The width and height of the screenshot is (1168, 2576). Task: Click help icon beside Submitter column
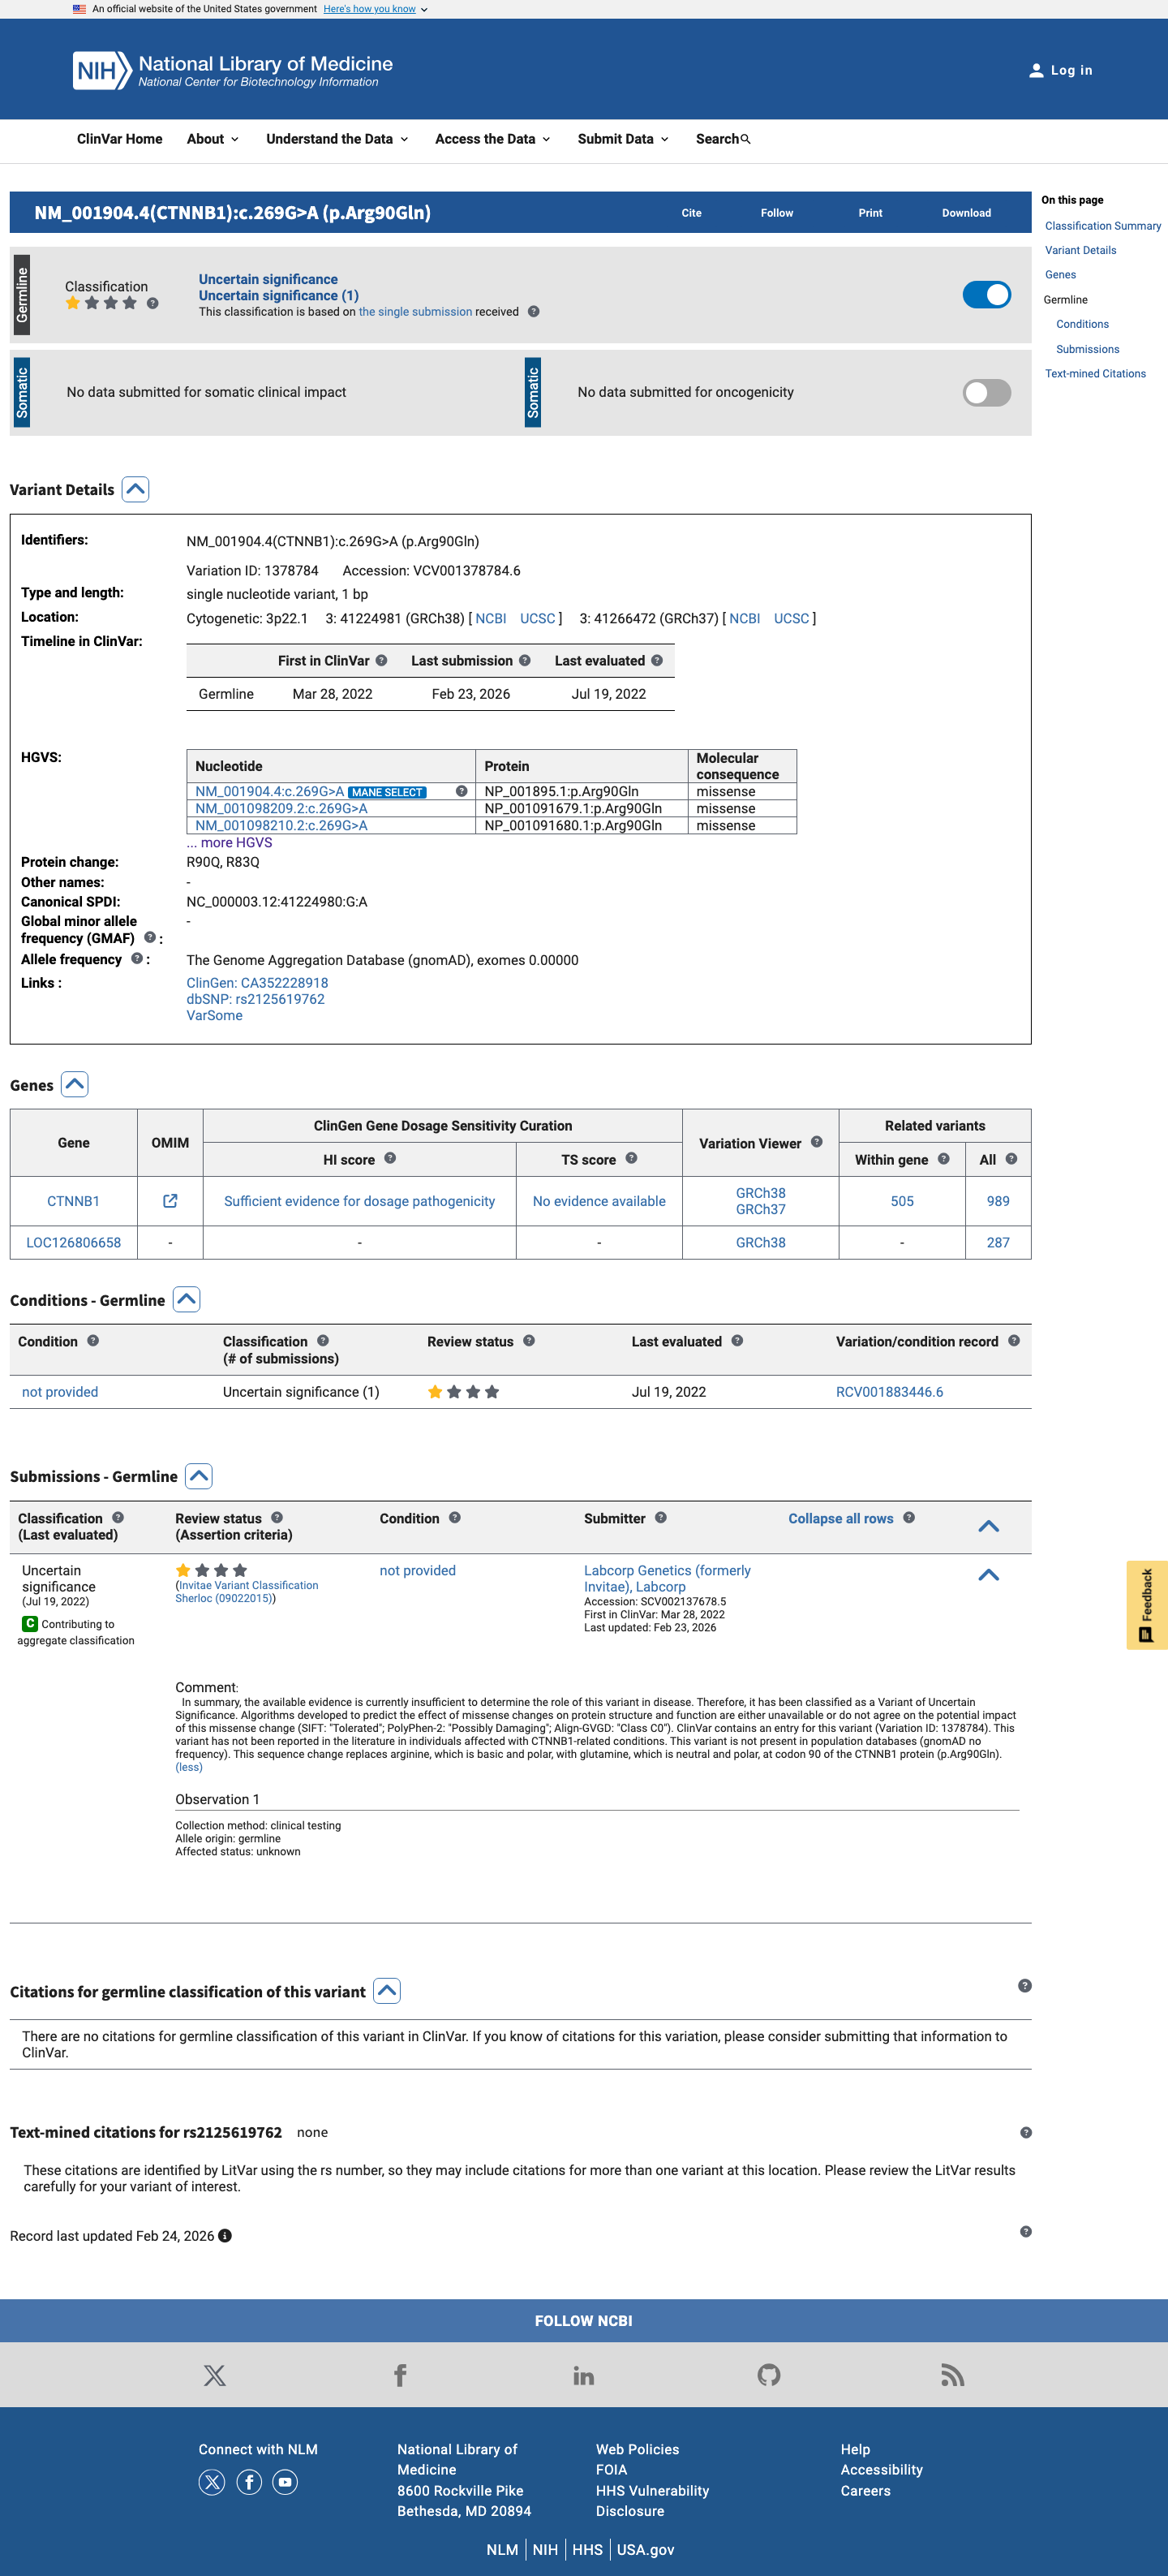pos(660,1517)
